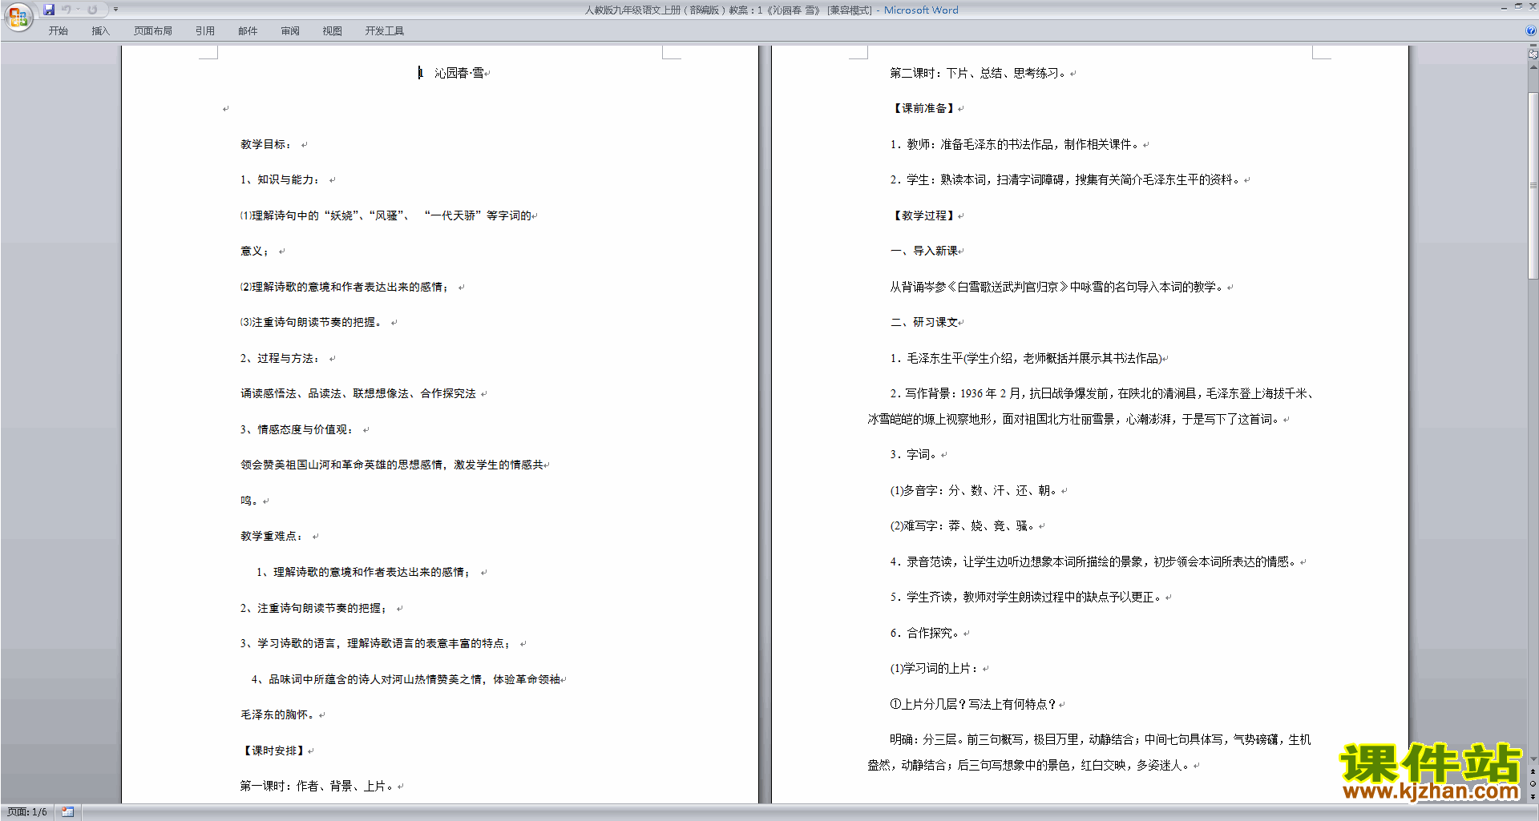The height and width of the screenshot is (821, 1539).
Task: Click the line 第一课时：作者、背景、上片。
Action: click(x=317, y=787)
